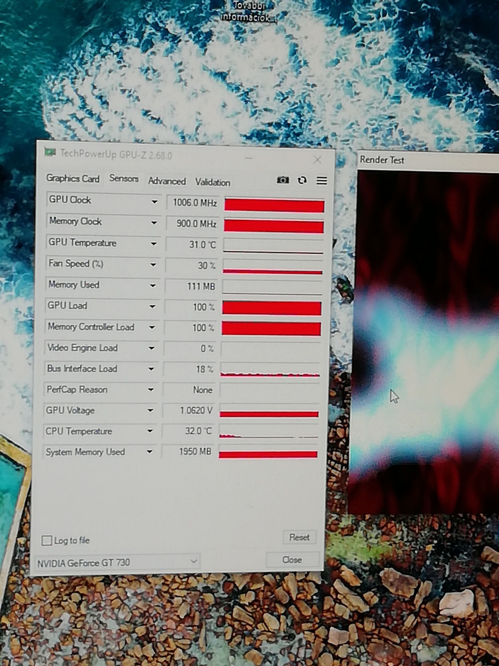Image resolution: width=499 pixels, height=666 pixels.
Task: Open the Video Engine Load dropdown
Action: [x=151, y=348]
